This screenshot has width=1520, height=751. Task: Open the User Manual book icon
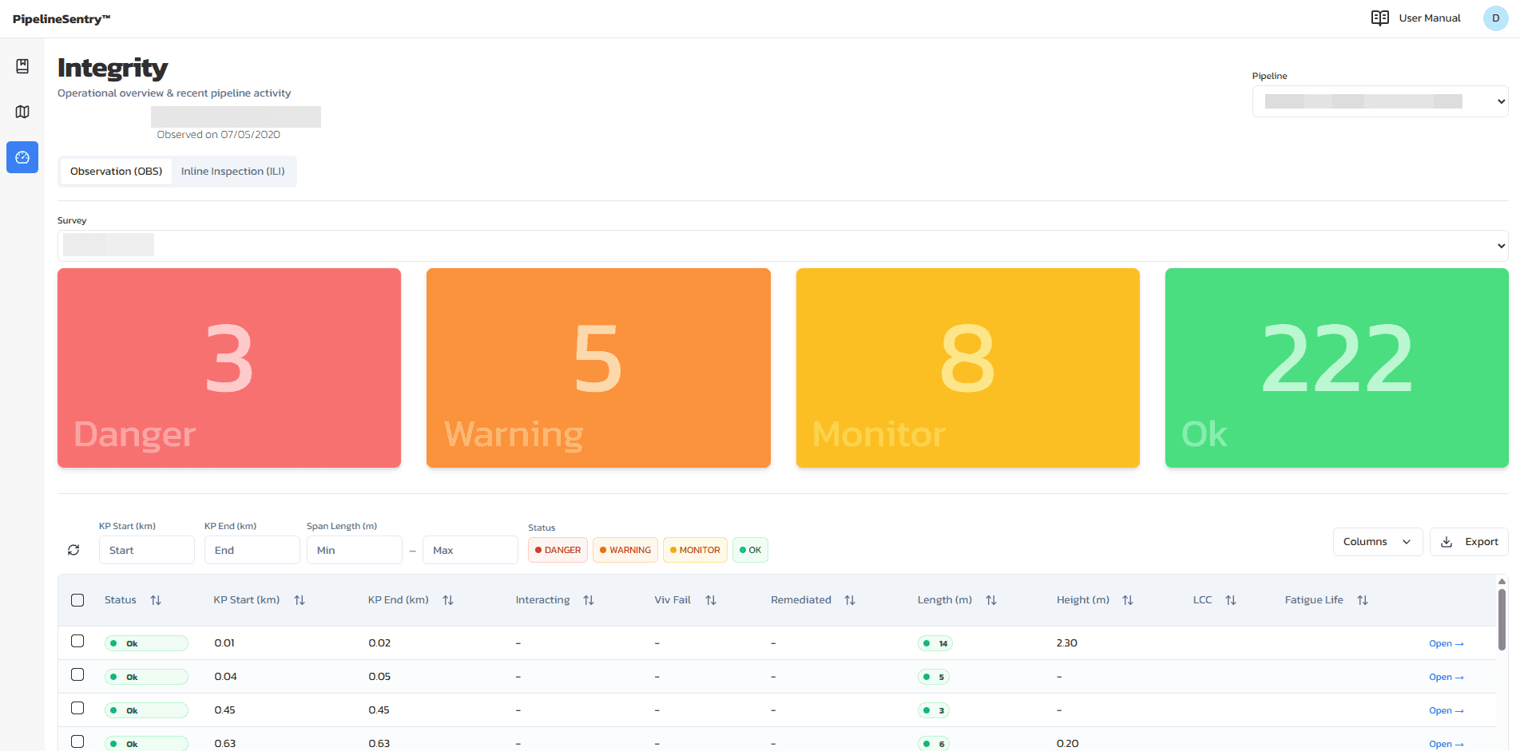click(x=1381, y=18)
